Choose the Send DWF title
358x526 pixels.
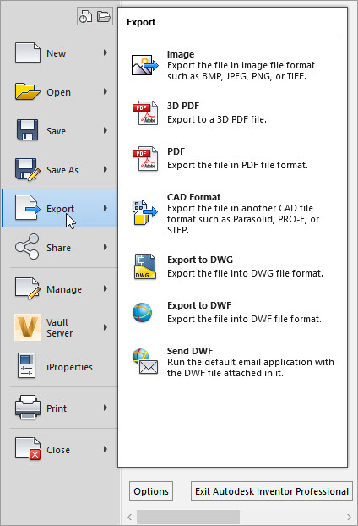(x=190, y=351)
